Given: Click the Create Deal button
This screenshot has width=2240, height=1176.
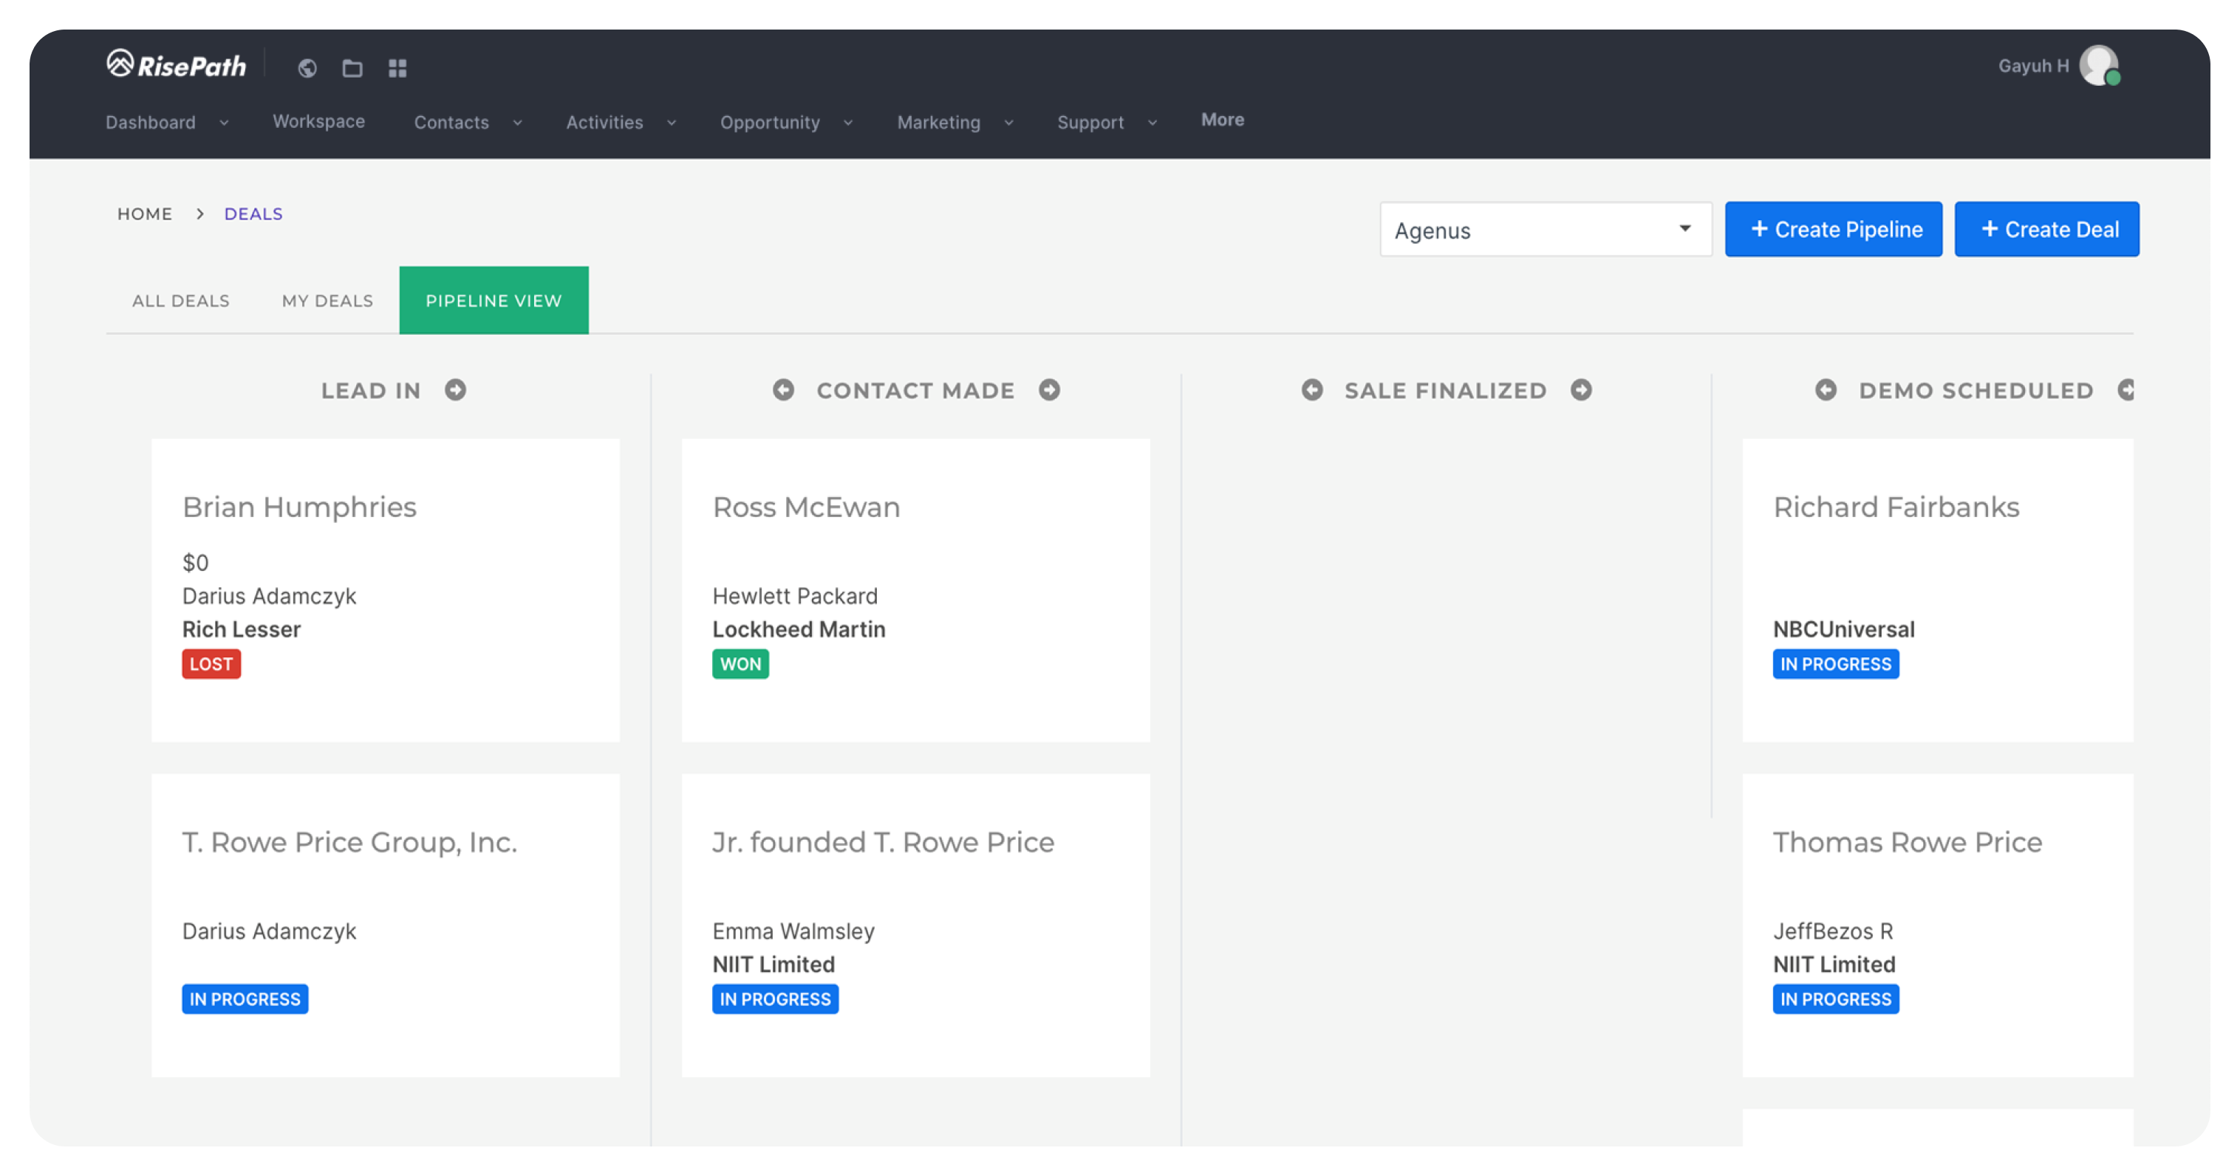Looking at the screenshot, I should (2047, 230).
